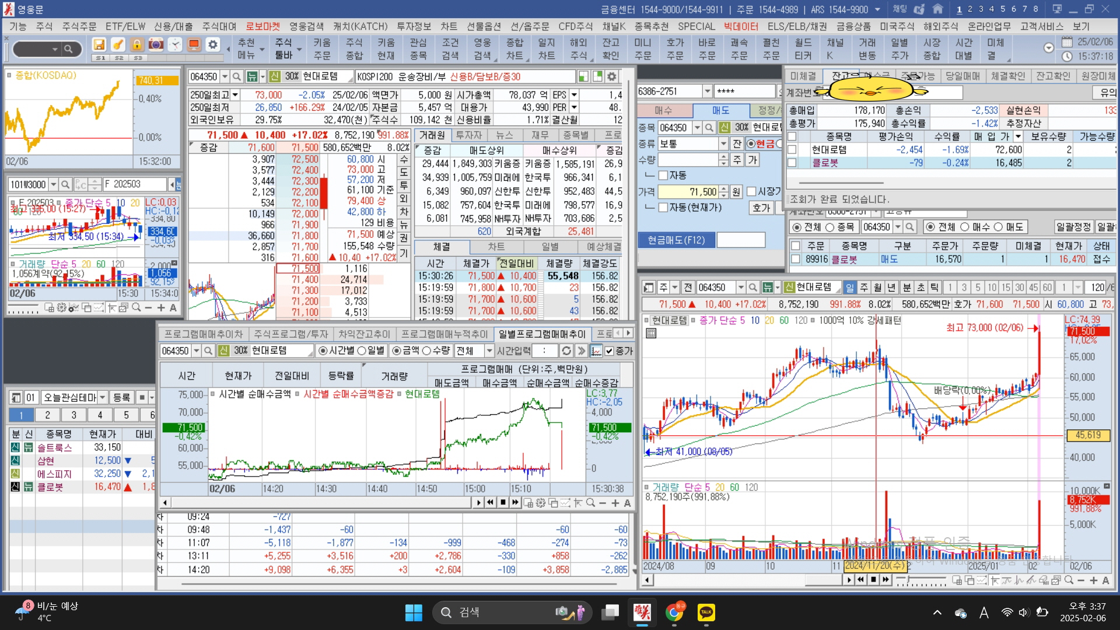1120x630 pixels.
Task: Select the 일별 radio button
Action: coord(362,351)
